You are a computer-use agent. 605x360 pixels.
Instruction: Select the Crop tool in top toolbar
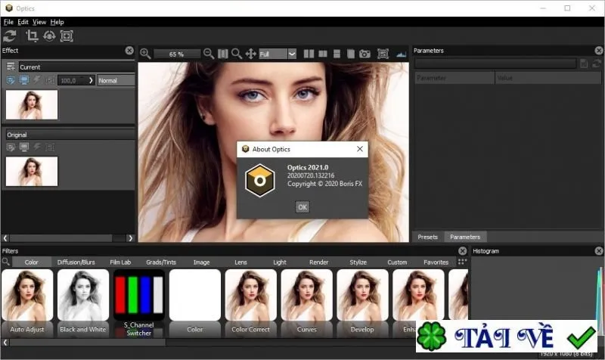click(32, 36)
